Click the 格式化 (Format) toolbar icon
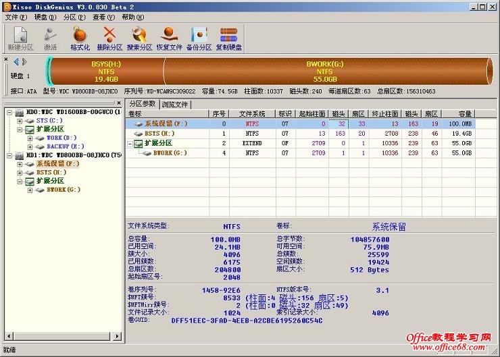This screenshot has width=500, height=357. (x=80, y=38)
